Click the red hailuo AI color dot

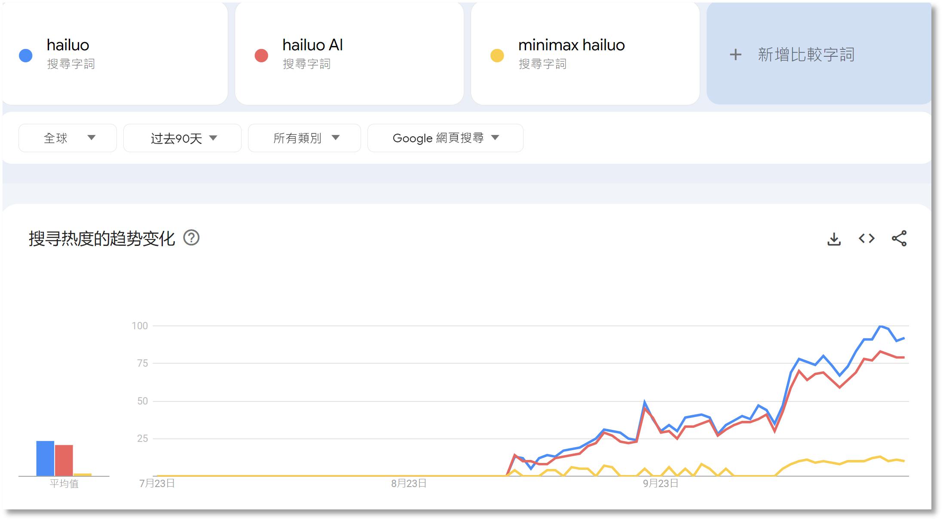[261, 55]
